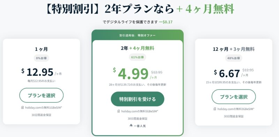The height and width of the screenshot is (137, 279).
Task: Click the 48%お得 badge
Action: point(234,58)
